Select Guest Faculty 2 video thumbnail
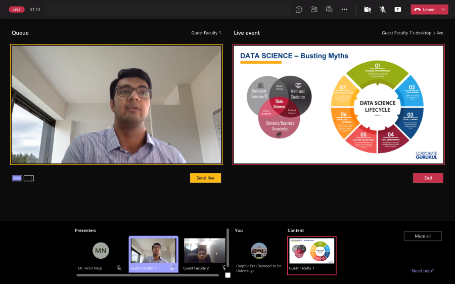Screen dimensions: 455x284 coord(205,251)
